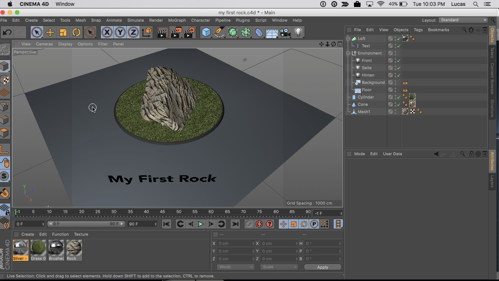Select the Rock material thumbnail

coord(74,248)
